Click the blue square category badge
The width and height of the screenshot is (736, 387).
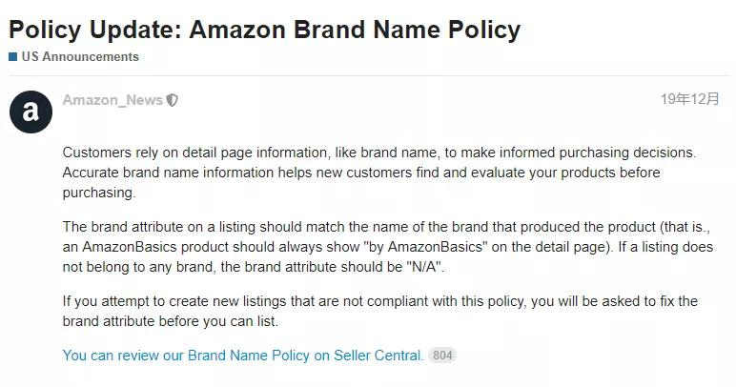13,57
